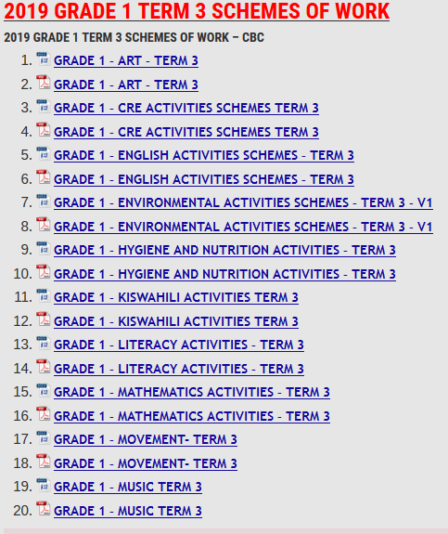
Task: Click the PDF icon beside item 18 Movement
Action: pos(44,462)
